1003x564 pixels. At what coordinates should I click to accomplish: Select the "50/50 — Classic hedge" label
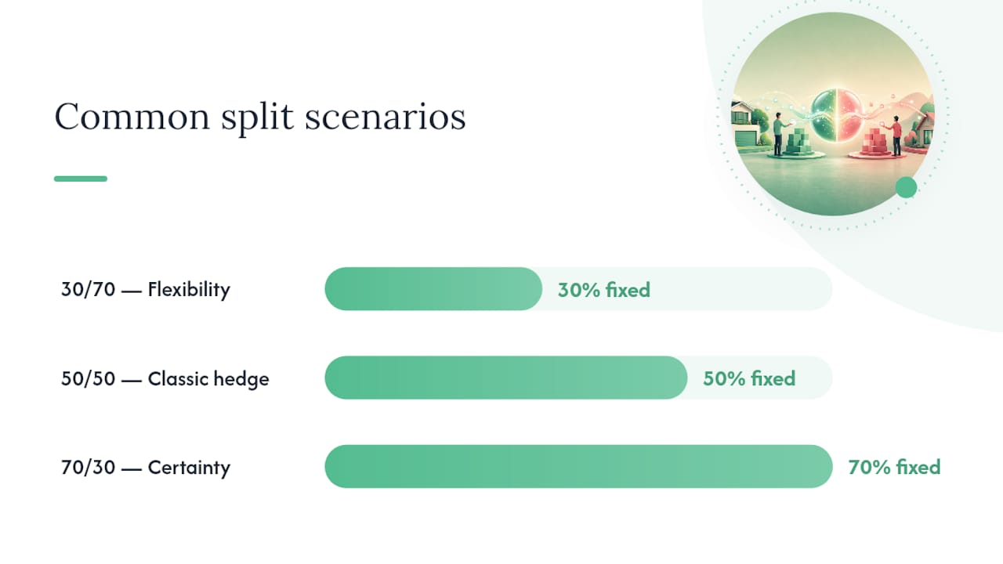pos(165,379)
